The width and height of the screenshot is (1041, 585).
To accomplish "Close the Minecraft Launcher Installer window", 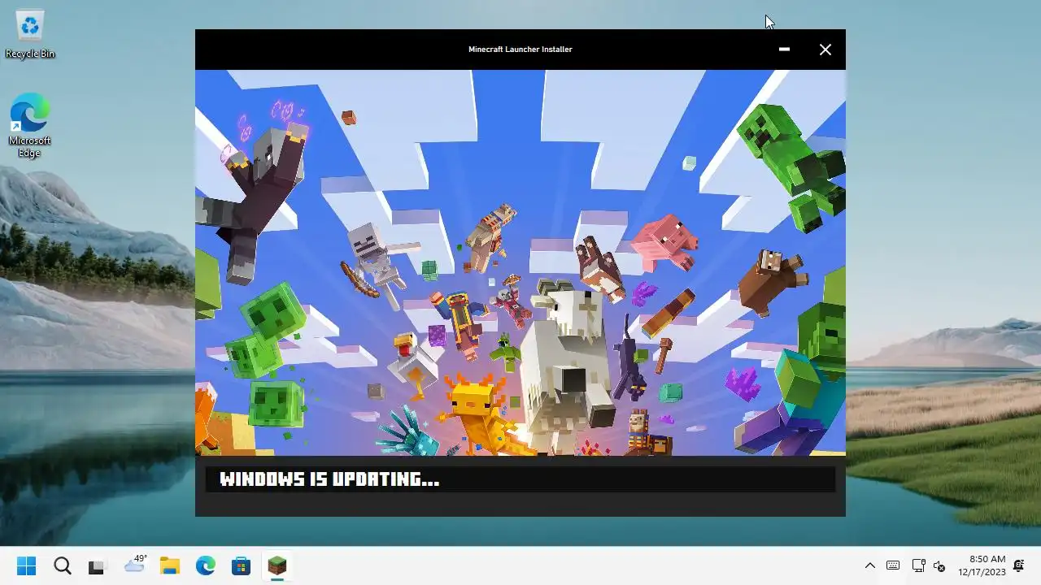I will pos(825,50).
